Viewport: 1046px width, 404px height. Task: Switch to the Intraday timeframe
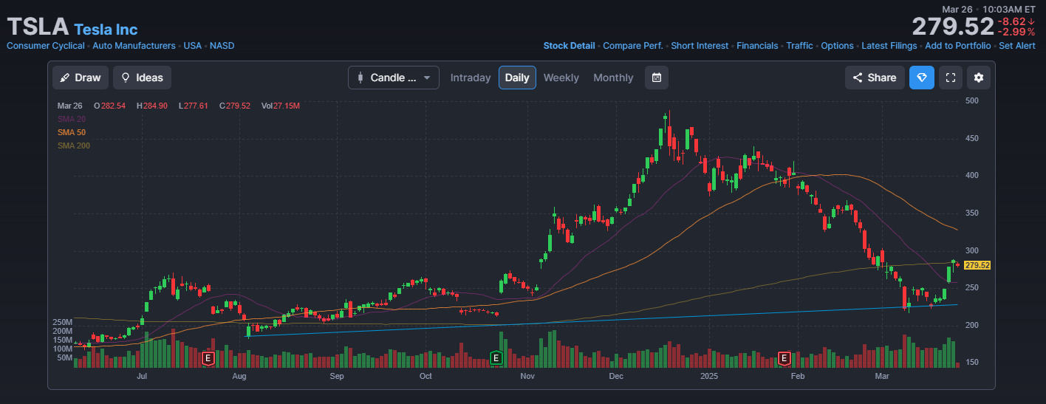(471, 78)
